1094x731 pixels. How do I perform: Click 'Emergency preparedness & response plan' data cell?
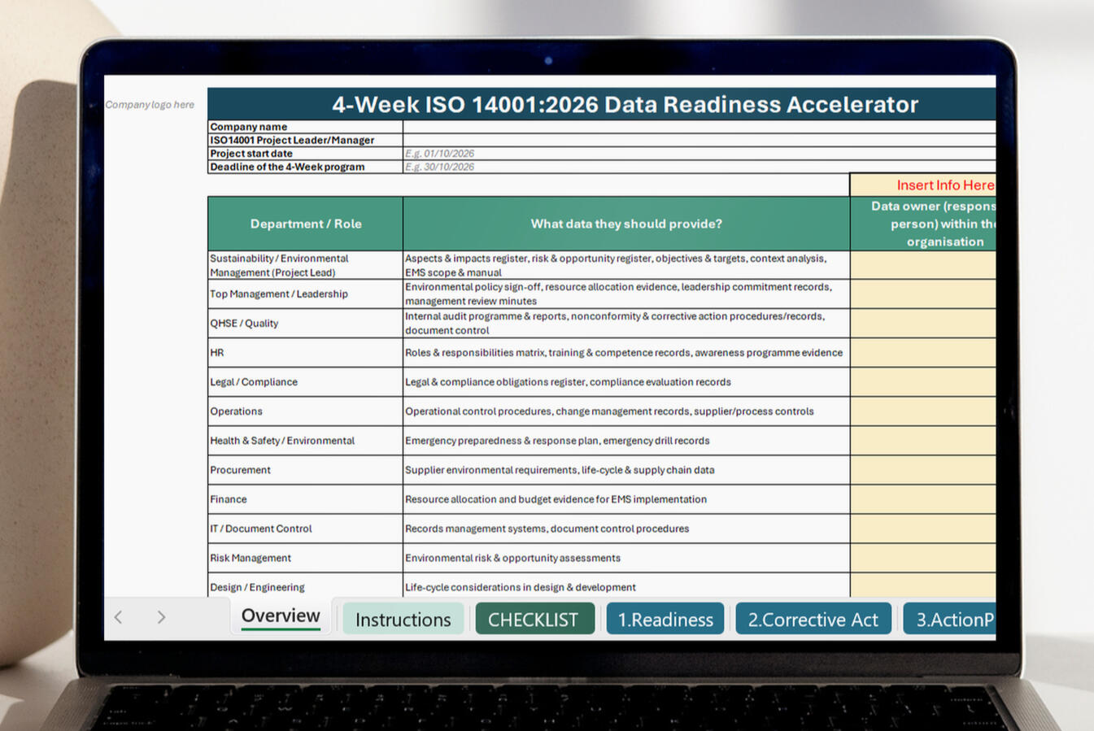click(x=626, y=441)
